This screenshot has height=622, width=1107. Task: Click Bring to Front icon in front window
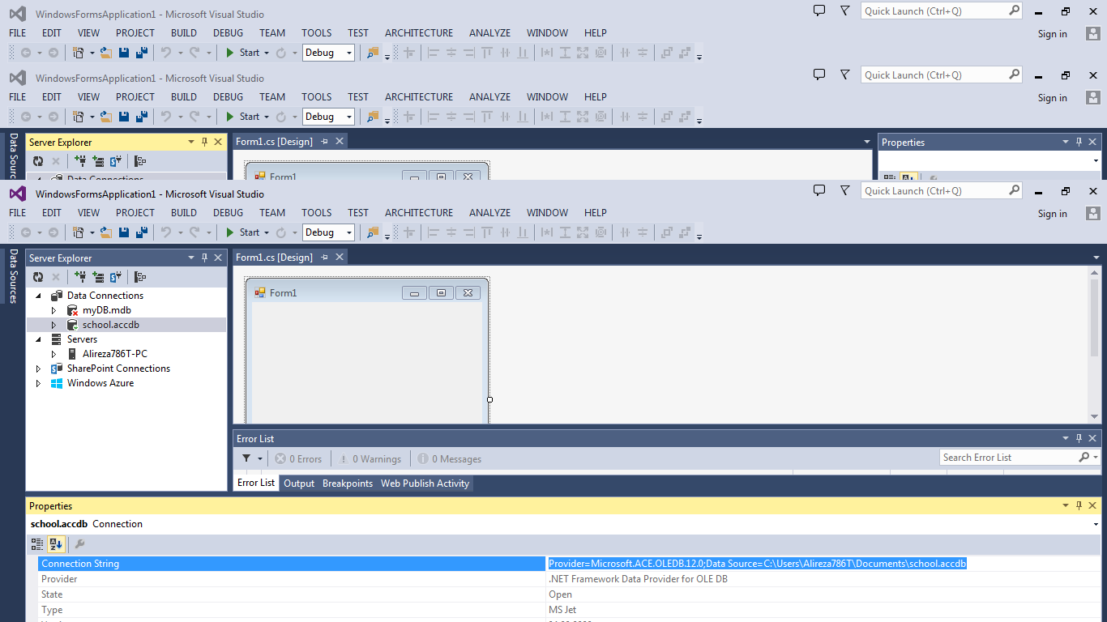[667, 232]
